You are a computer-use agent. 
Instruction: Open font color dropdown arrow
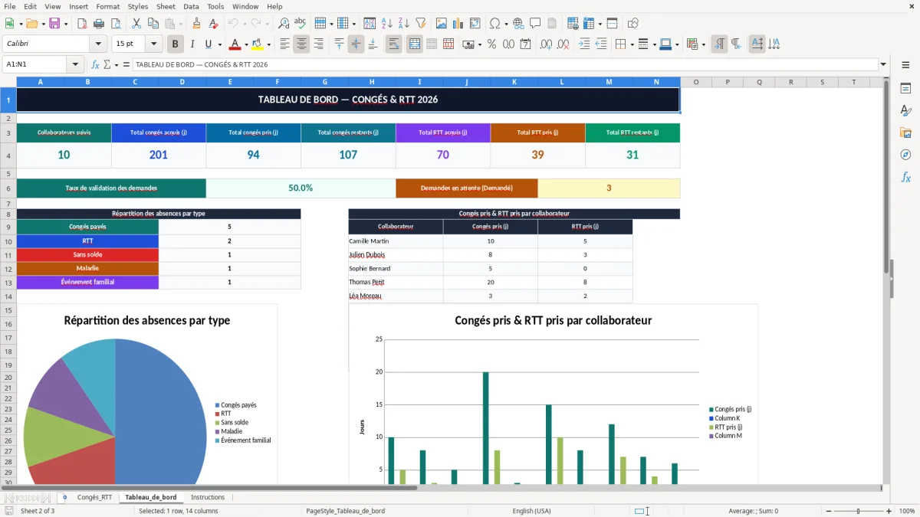click(x=246, y=44)
